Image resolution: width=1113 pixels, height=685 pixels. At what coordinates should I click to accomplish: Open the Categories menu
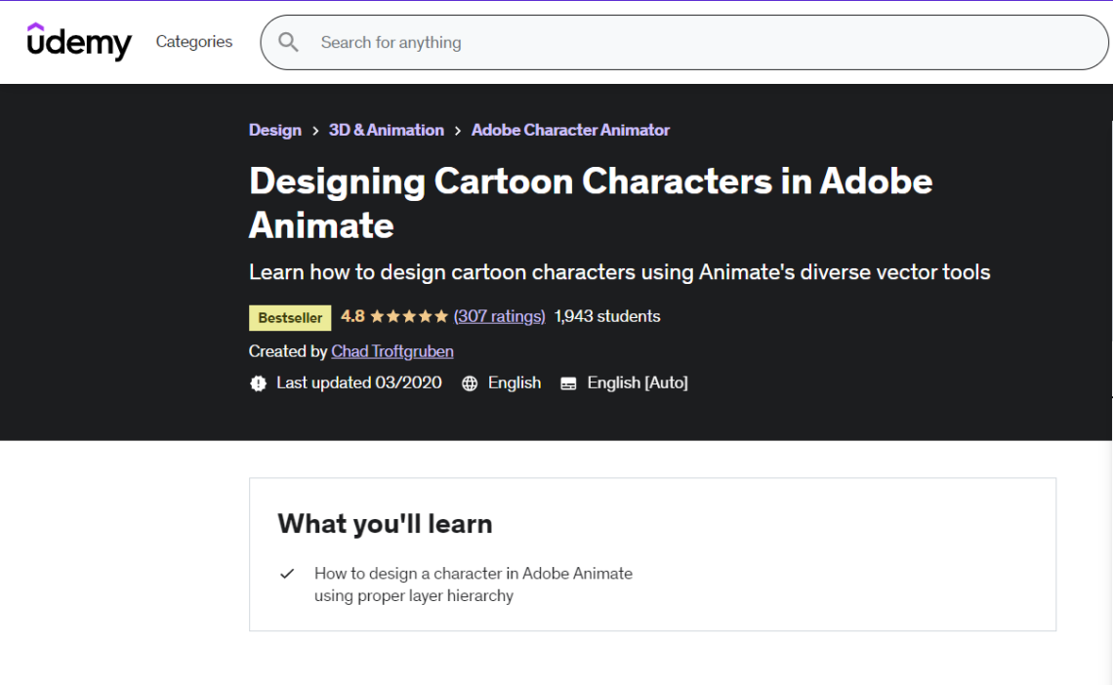coord(193,42)
